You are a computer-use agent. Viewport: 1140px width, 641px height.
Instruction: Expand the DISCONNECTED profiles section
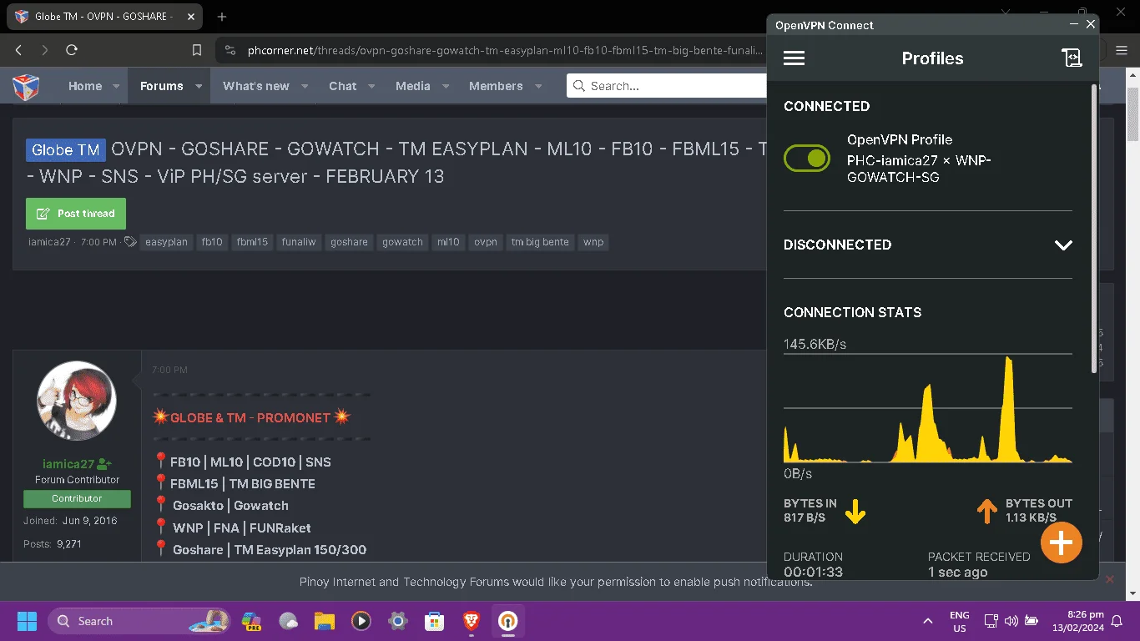[x=1062, y=245]
